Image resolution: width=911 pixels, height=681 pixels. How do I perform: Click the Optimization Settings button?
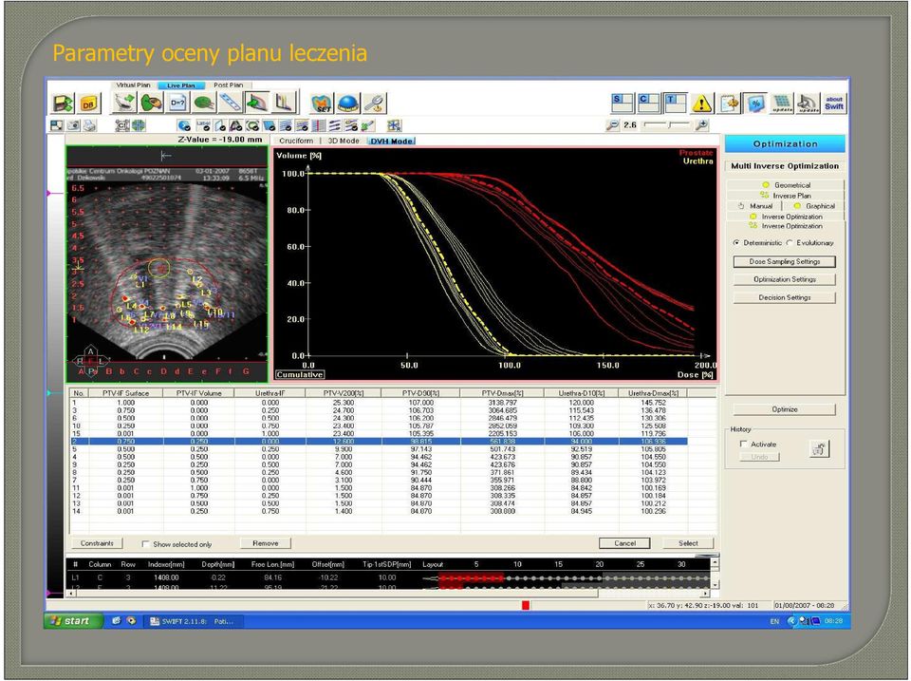point(785,280)
